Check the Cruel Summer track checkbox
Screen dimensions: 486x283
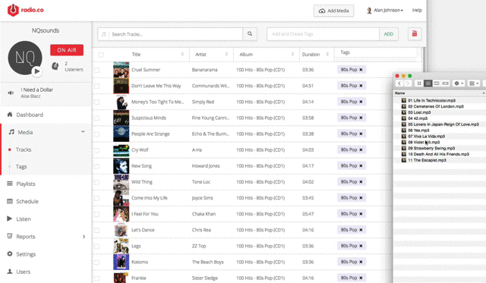coord(97,70)
